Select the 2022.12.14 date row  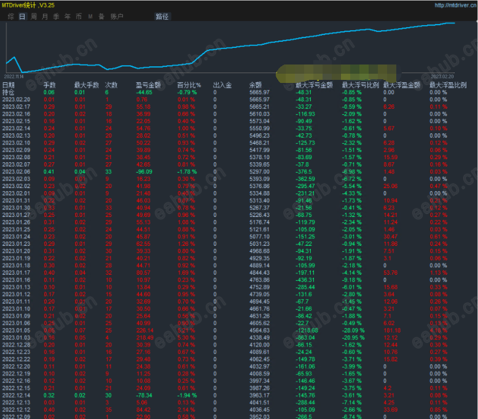16,396
